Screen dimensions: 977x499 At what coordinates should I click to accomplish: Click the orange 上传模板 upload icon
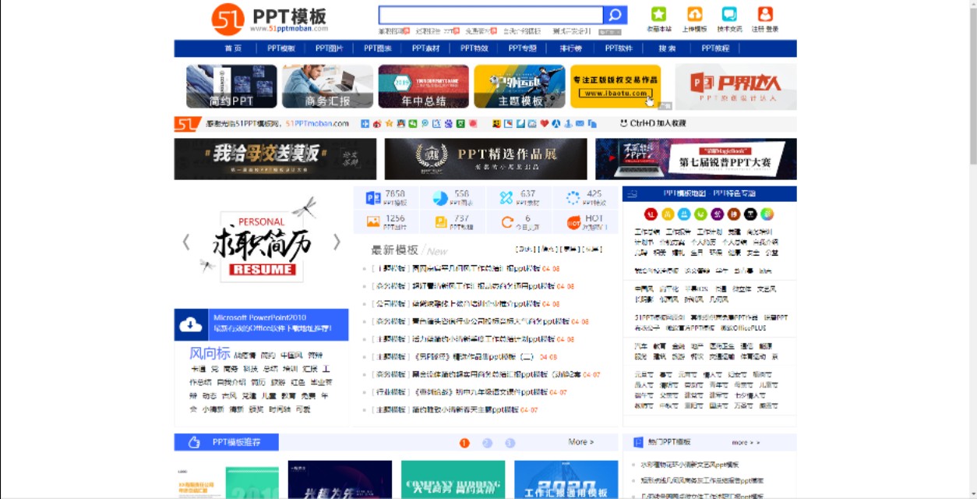tap(693, 13)
